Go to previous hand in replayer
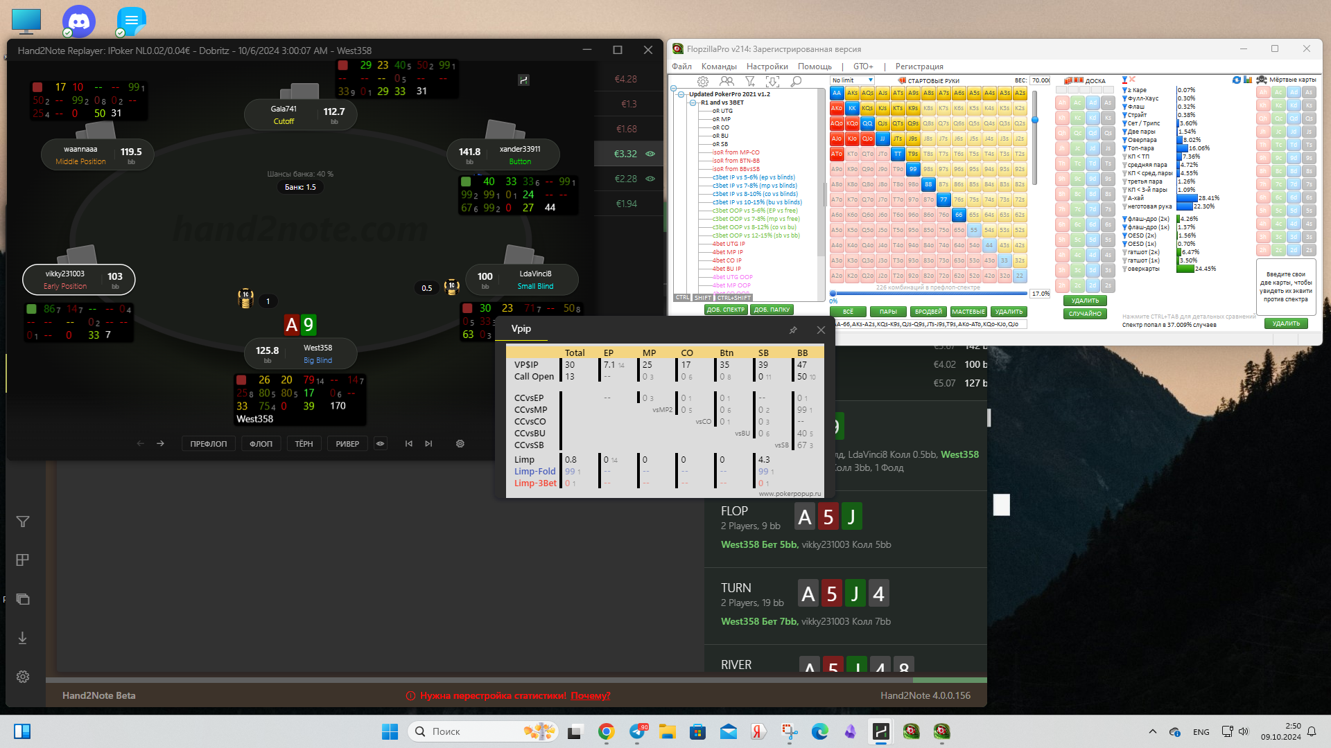 tap(409, 444)
